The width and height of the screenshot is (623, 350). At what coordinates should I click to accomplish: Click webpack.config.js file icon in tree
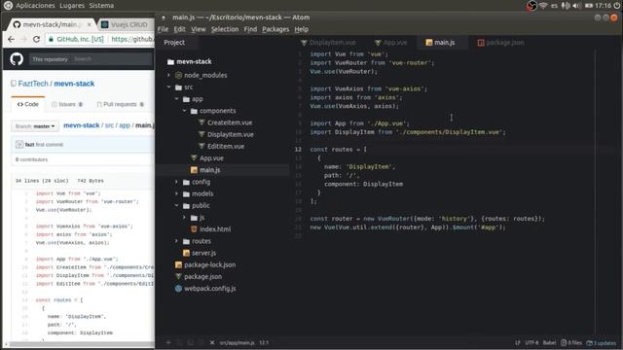(178, 289)
